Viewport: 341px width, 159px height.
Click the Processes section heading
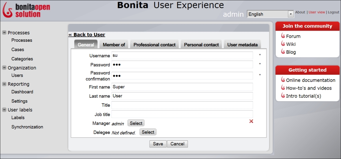click(19, 33)
